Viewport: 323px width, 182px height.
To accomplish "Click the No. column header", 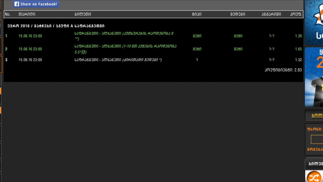I will pos(8,14).
